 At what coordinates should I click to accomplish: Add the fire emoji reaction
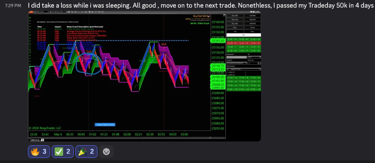tap(39, 152)
